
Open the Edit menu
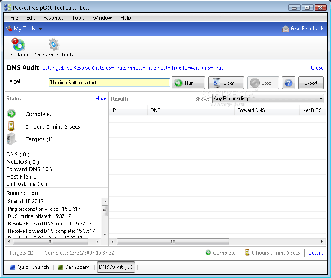[31, 18]
